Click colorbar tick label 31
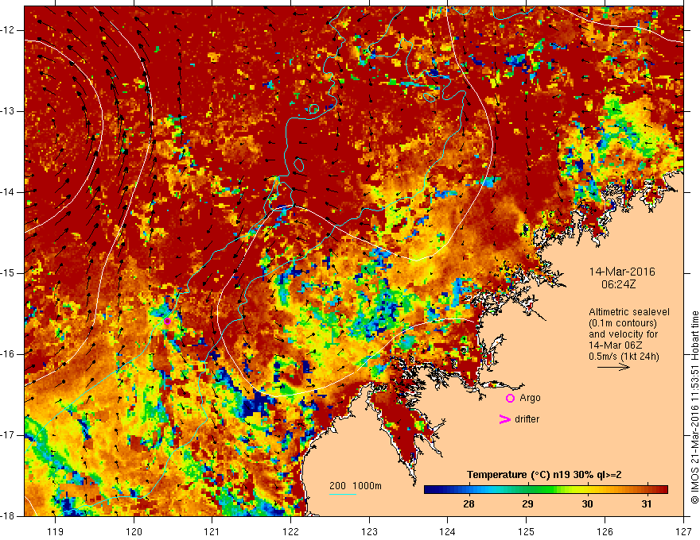700x540 pixels. (x=647, y=504)
